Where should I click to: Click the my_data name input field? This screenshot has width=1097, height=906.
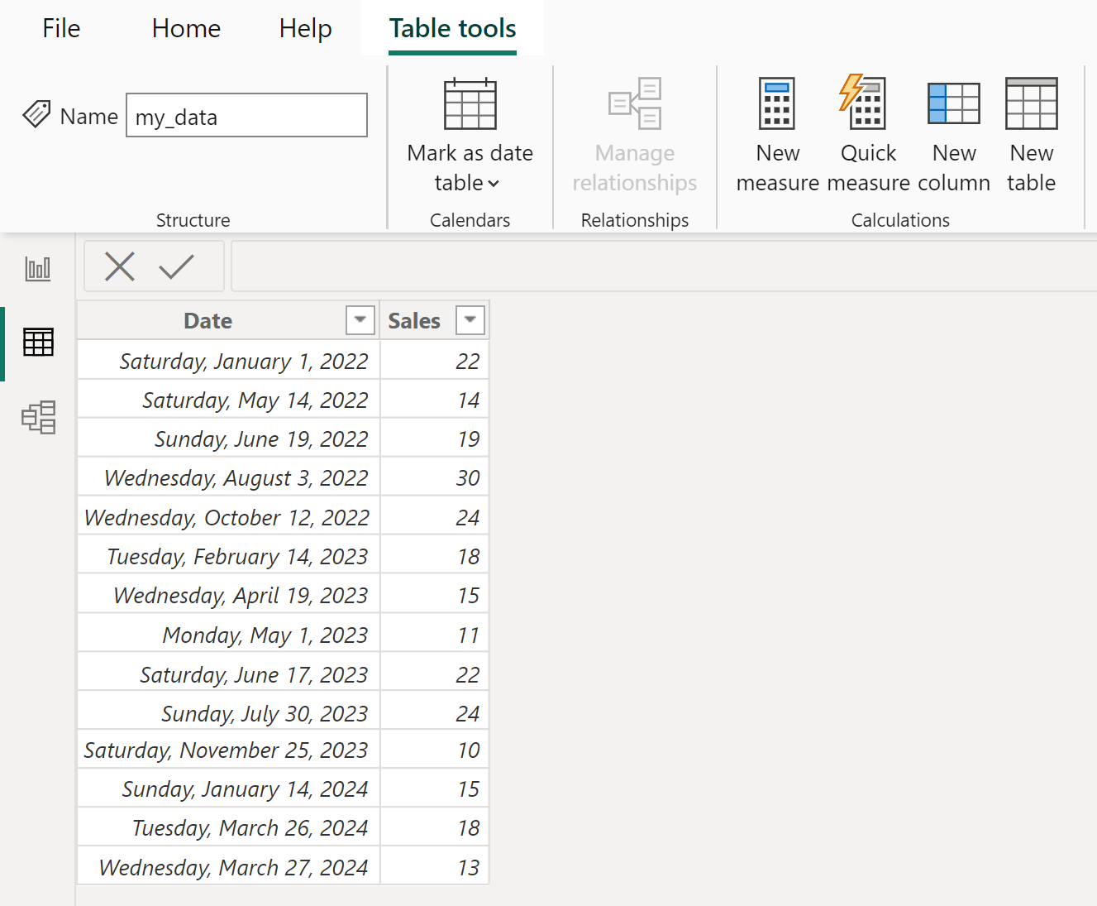[x=246, y=115]
